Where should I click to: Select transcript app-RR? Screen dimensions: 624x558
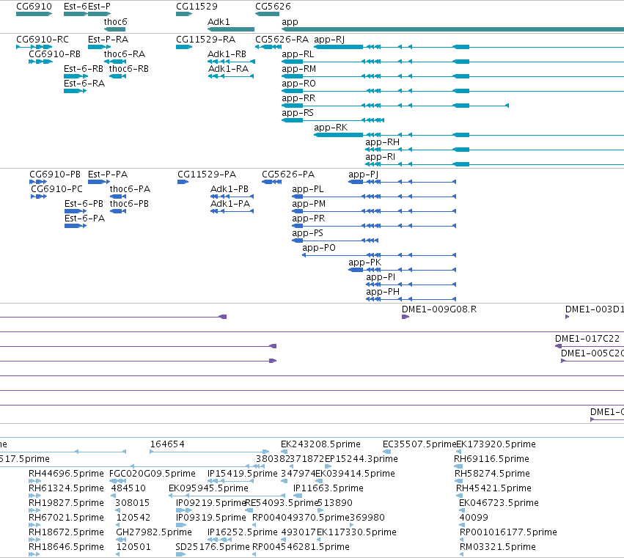pos(298,99)
